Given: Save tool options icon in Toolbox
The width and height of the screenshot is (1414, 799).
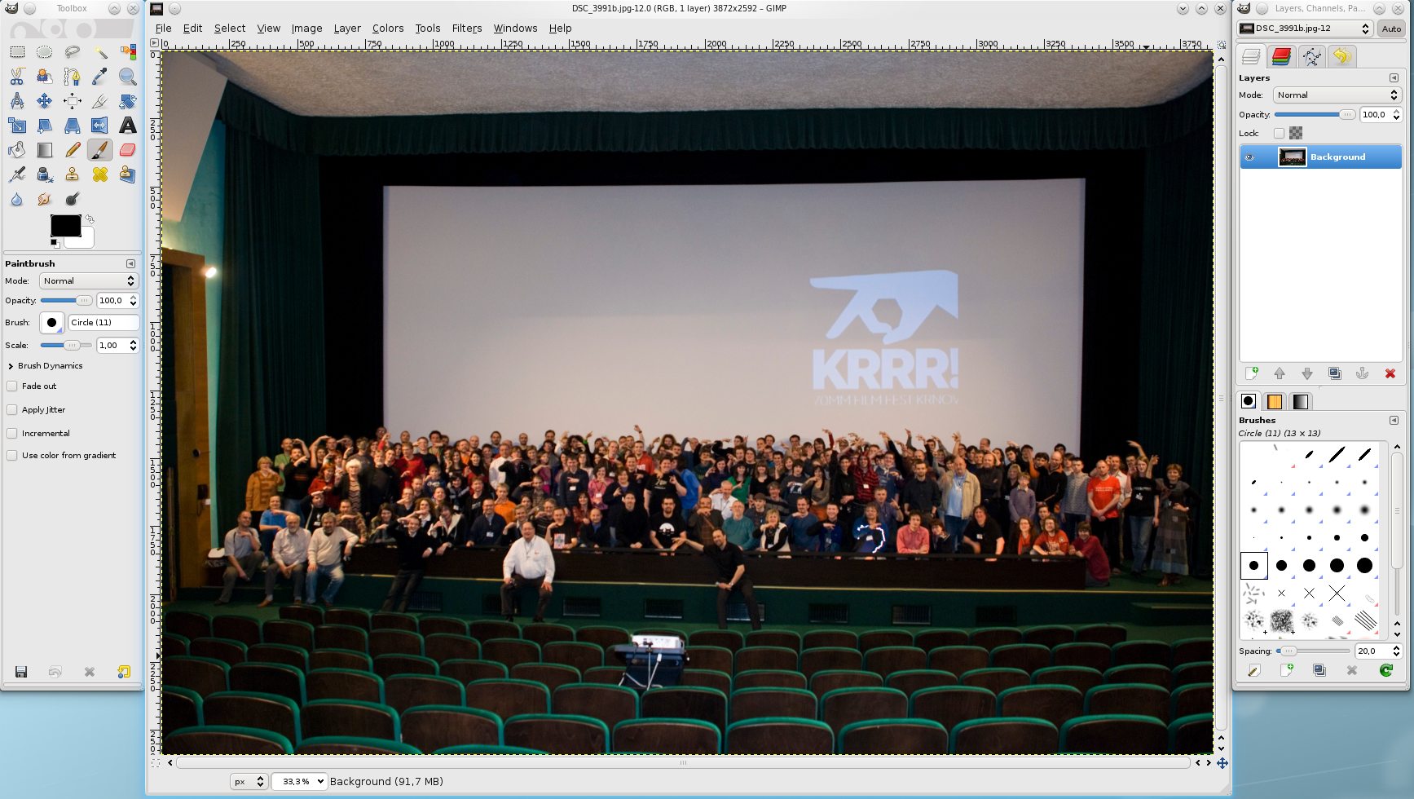Looking at the screenshot, I should (x=21, y=672).
